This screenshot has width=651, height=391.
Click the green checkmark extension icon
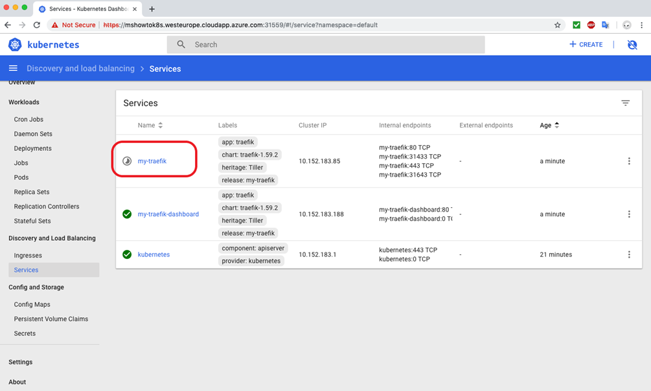tap(577, 25)
